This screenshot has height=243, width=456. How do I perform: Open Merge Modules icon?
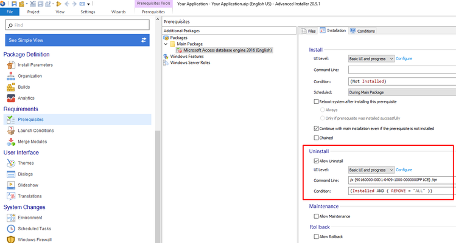(11, 142)
